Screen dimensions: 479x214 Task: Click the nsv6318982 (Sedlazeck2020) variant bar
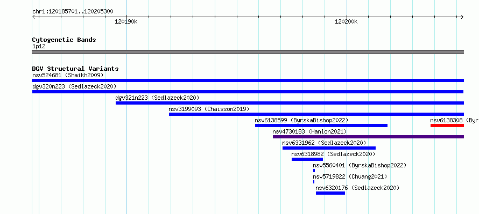coord(307,159)
